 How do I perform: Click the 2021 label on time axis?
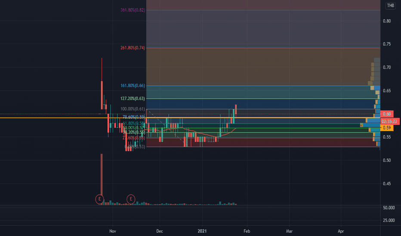point(202,231)
